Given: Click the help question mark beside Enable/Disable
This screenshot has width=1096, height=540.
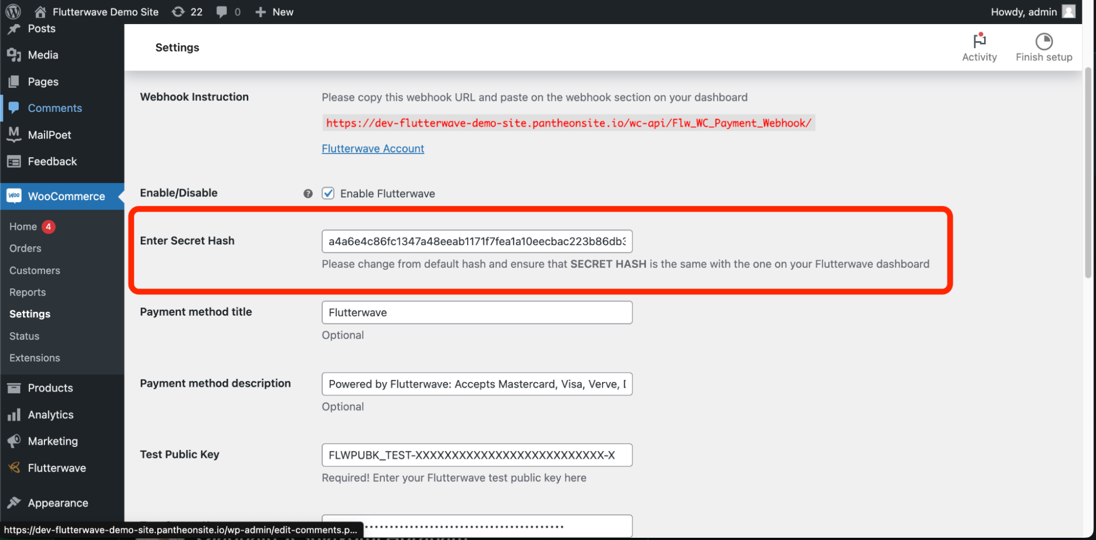Looking at the screenshot, I should click(x=308, y=194).
